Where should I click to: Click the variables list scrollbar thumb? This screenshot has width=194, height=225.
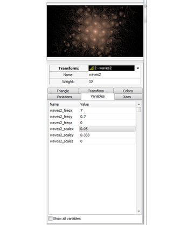pyautogui.click(x=138, y=110)
